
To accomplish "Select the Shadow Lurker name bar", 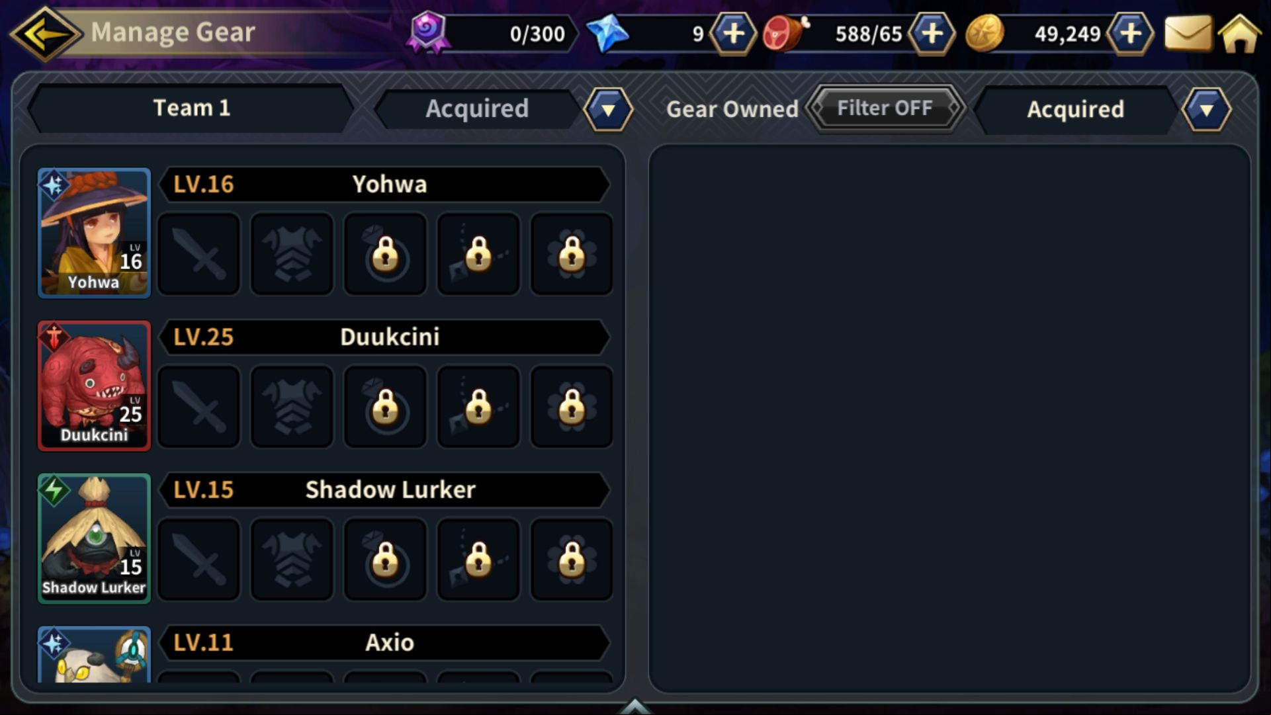I will pos(385,490).
